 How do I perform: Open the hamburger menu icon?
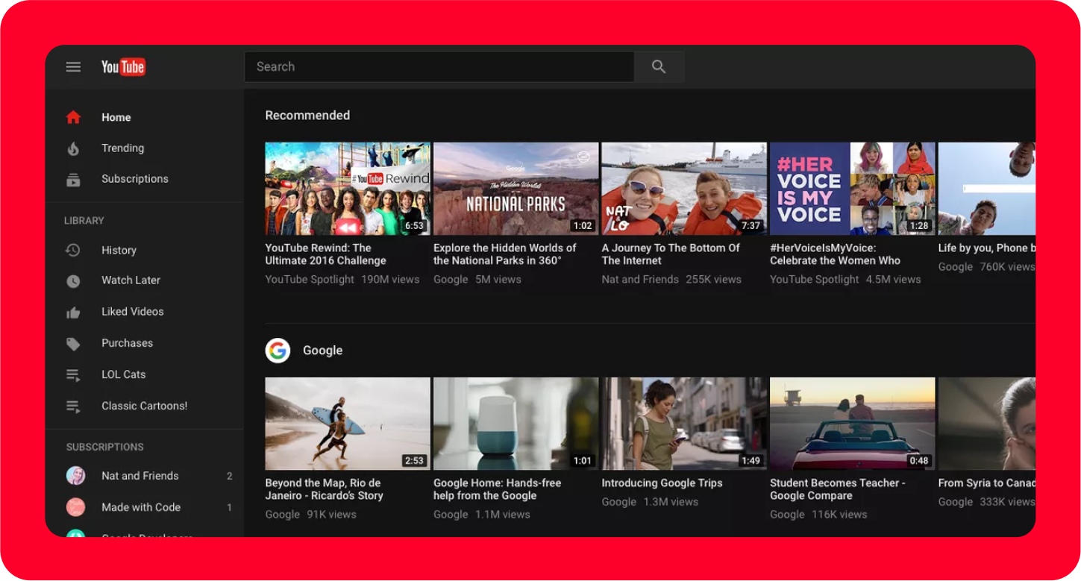point(73,67)
